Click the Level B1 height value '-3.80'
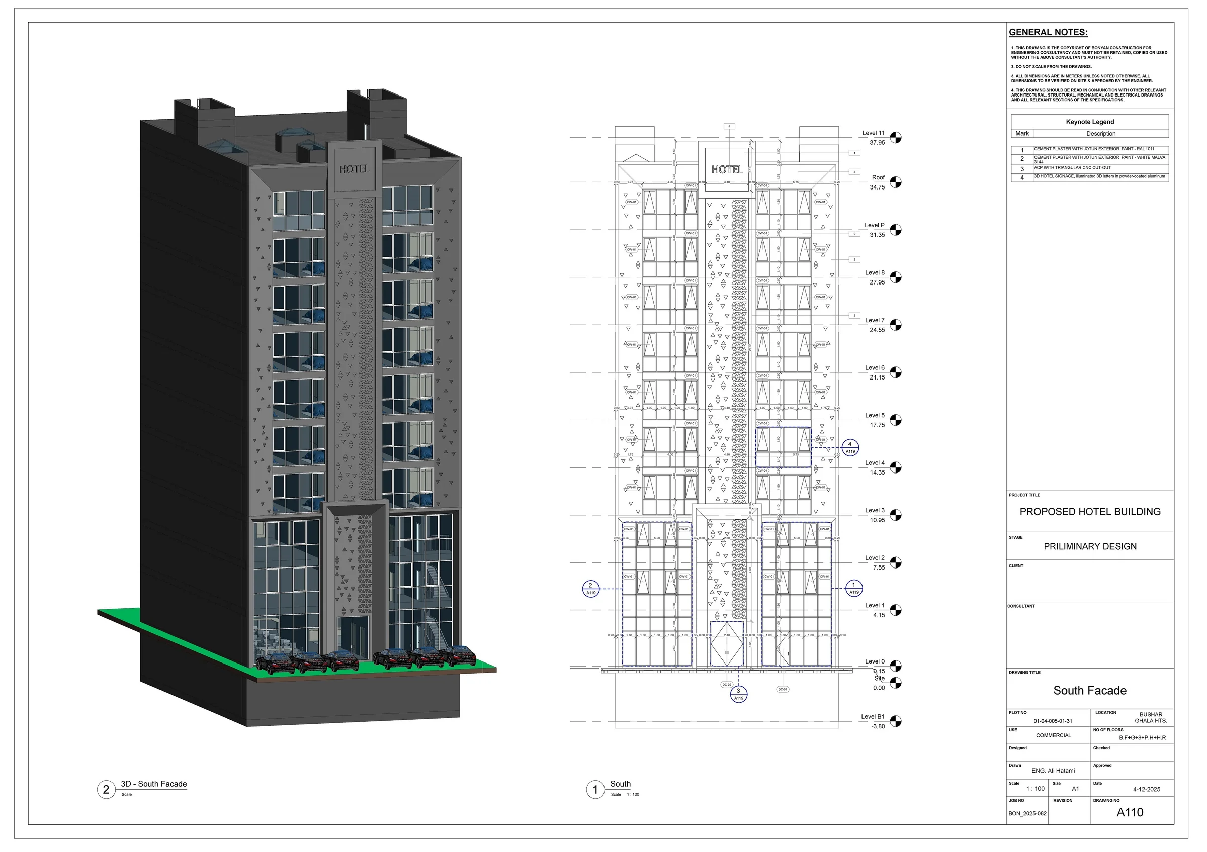The width and height of the screenshot is (1207, 852). coord(878,726)
